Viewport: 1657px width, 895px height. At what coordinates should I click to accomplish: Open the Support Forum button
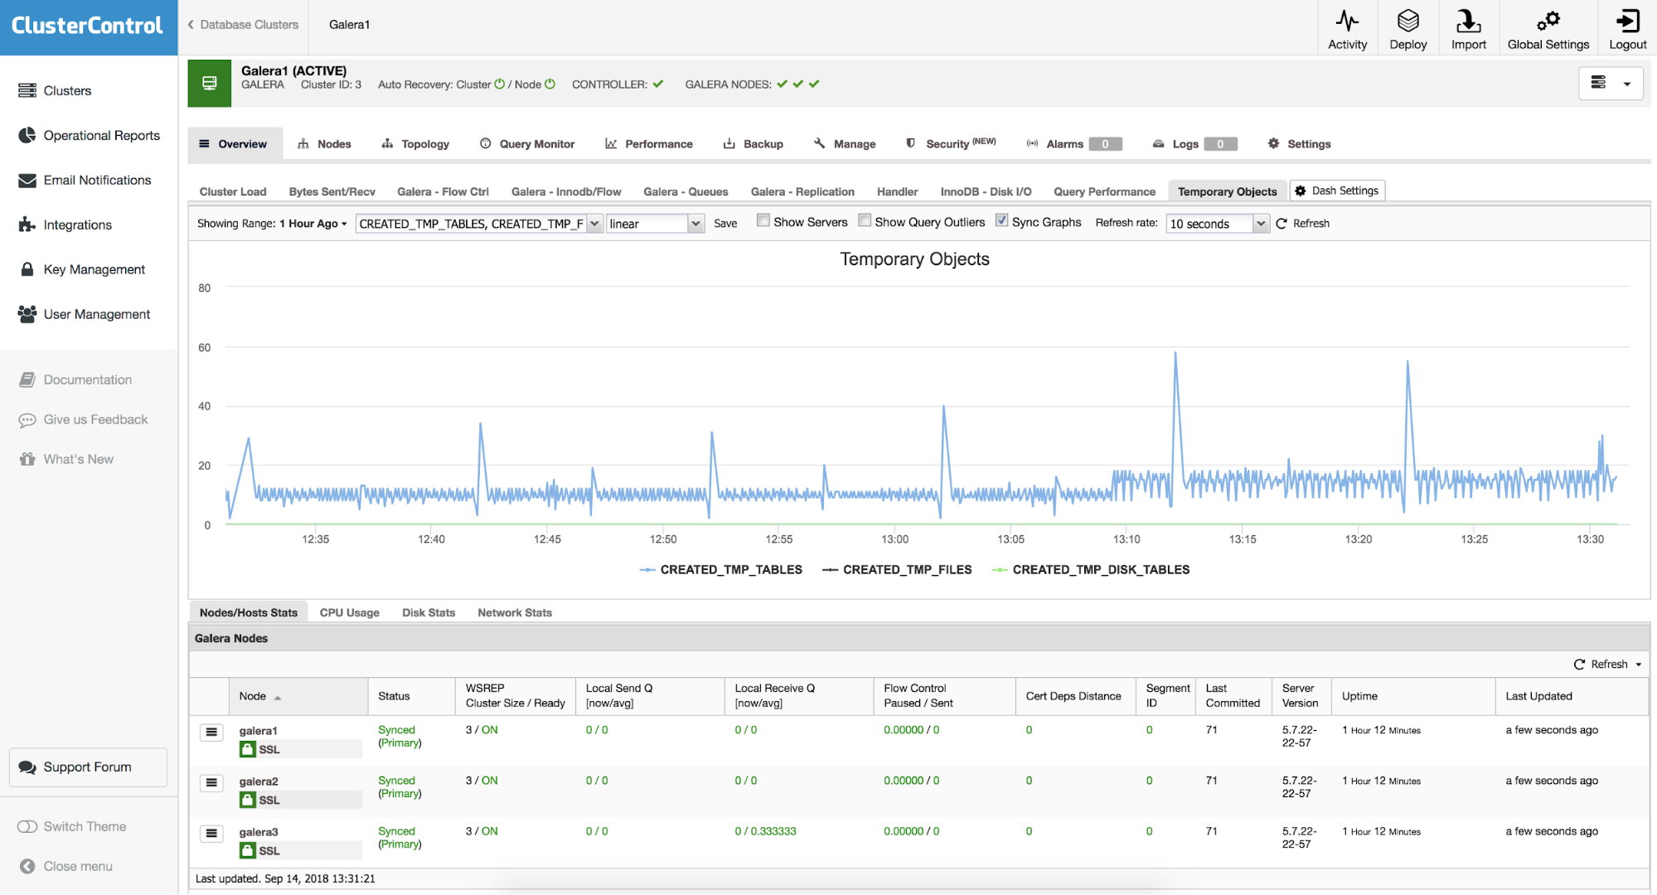pyautogui.click(x=88, y=767)
